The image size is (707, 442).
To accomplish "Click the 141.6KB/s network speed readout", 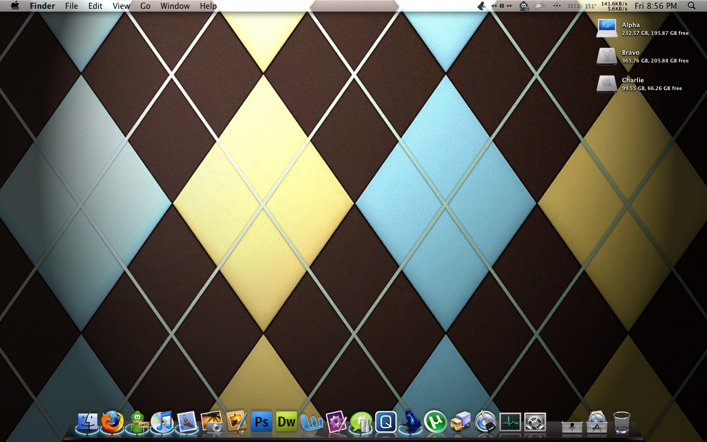I will 614,4.
